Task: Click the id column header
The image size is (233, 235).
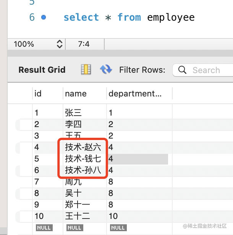Action: click(x=38, y=93)
